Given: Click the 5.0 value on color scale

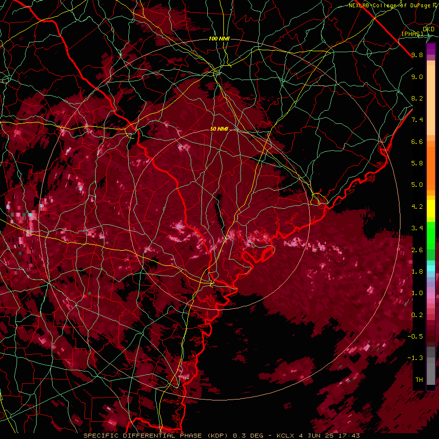Looking at the screenshot, I should tap(417, 185).
